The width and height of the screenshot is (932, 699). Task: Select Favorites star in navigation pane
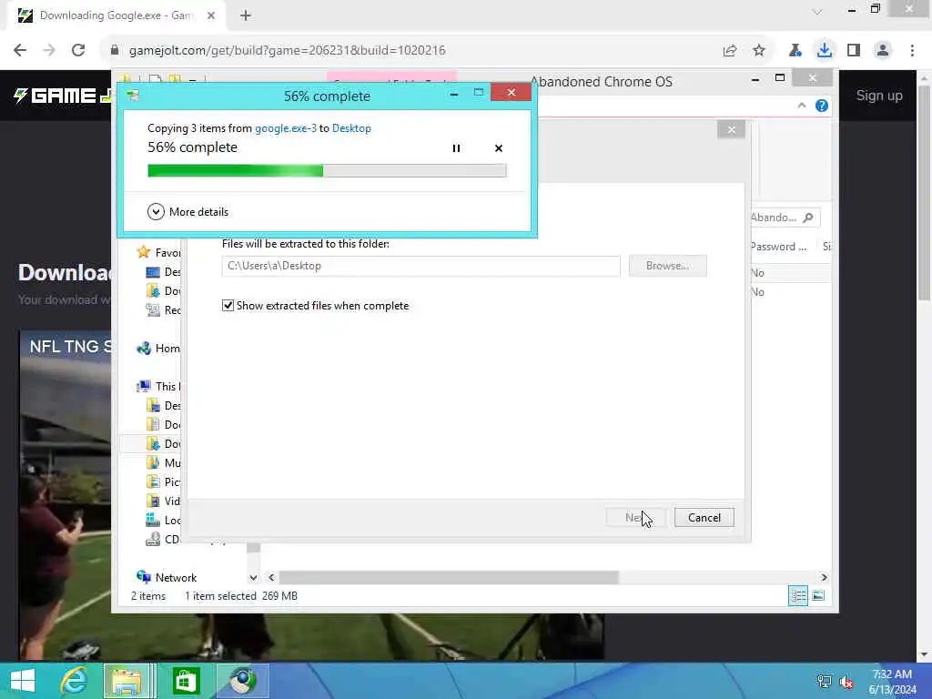pyautogui.click(x=143, y=252)
